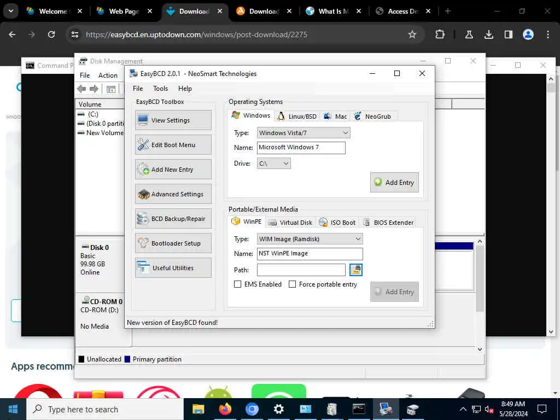Open EasyBCD File menu

[138, 89]
